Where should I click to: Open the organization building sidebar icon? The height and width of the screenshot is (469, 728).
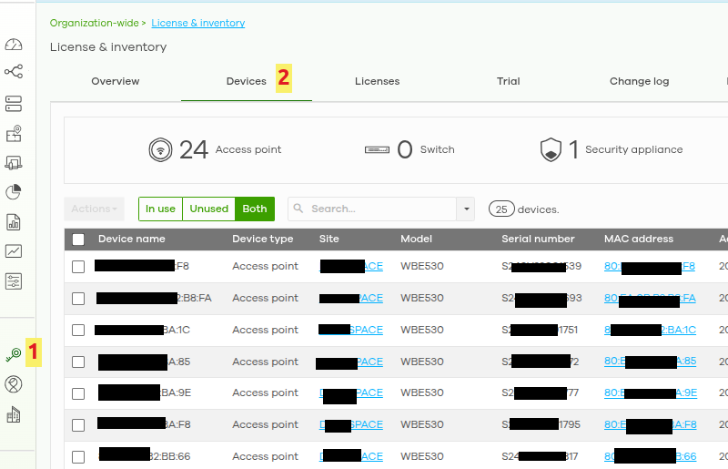tap(14, 414)
